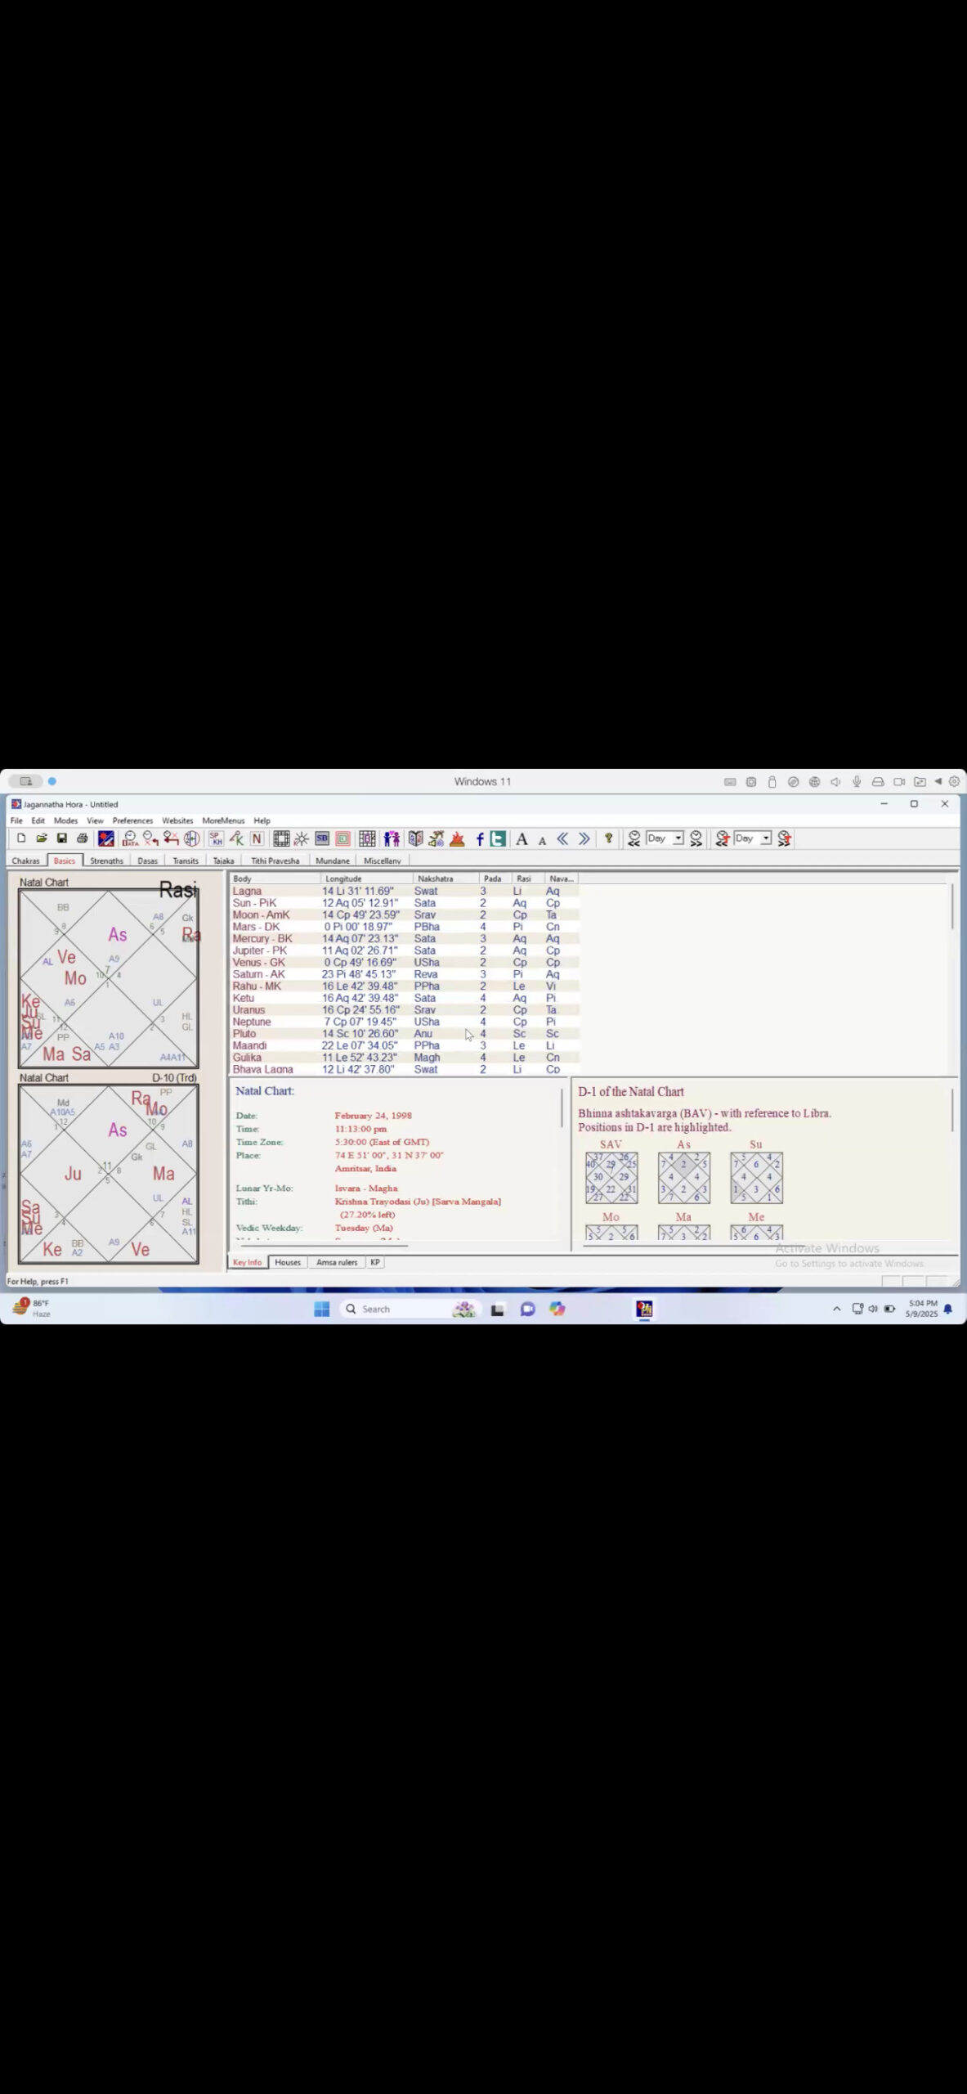Open the first Day interval dropdown
967x2094 pixels.
point(678,838)
